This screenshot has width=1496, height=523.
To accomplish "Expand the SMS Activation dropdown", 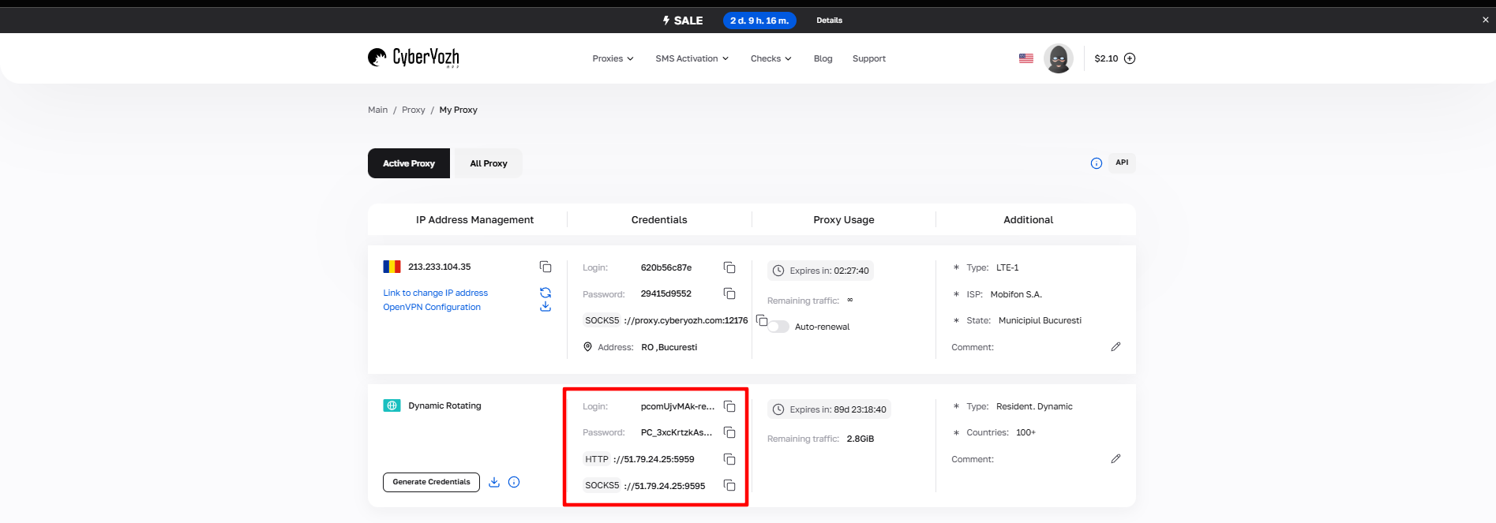I will [692, 58].
